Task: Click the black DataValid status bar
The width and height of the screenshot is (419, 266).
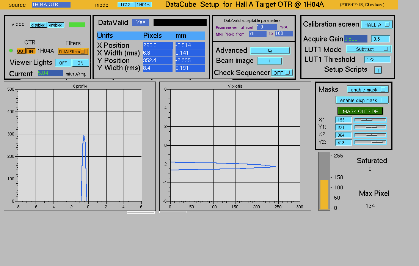Action: pos(180,22)
